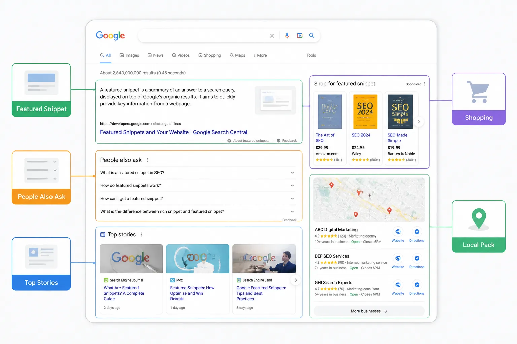The height and width of the screenshot is (344, 517).
Task: Start voice search with the microphone icon
Action: click(x=287, y=35)
